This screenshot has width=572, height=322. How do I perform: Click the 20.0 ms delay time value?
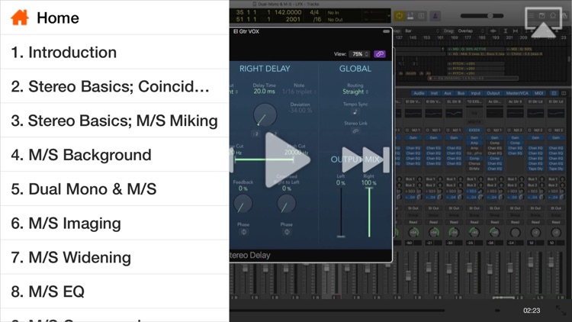click(265, 92)
